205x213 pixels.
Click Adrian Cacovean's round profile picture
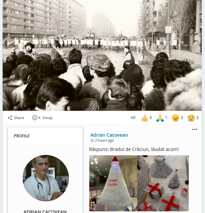click(46, 178)
